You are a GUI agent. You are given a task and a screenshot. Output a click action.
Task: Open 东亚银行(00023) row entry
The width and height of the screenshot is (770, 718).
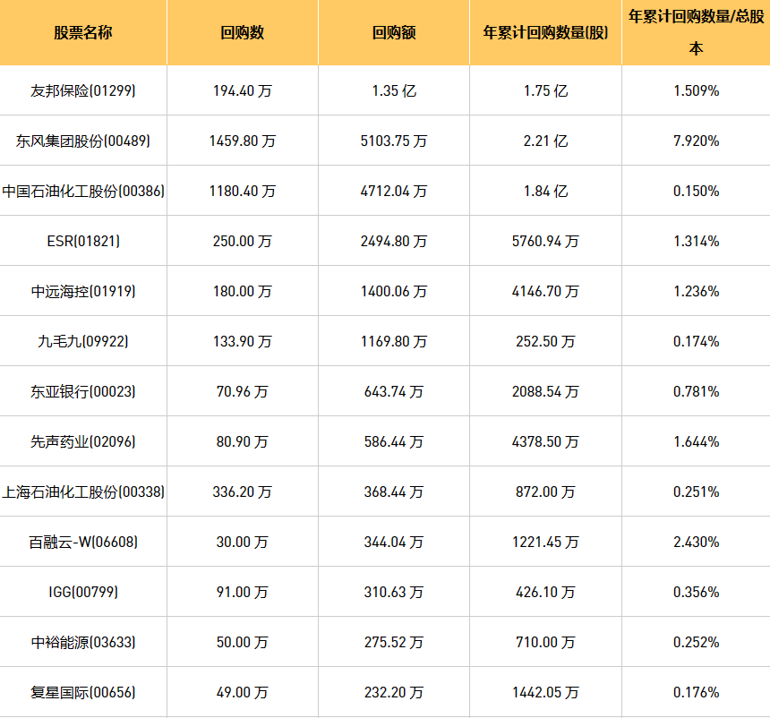(83, 391)
